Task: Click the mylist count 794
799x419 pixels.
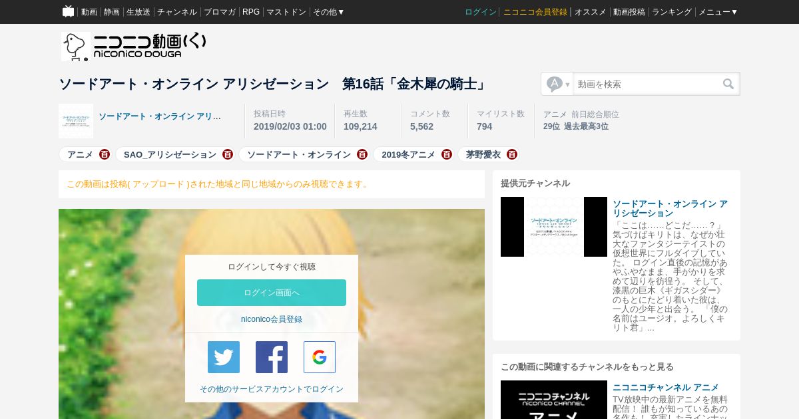Action: (485, 126)
